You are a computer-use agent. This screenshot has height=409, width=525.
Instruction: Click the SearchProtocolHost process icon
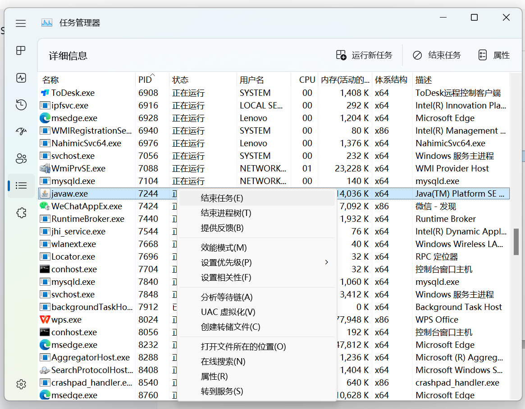[45, 370]
